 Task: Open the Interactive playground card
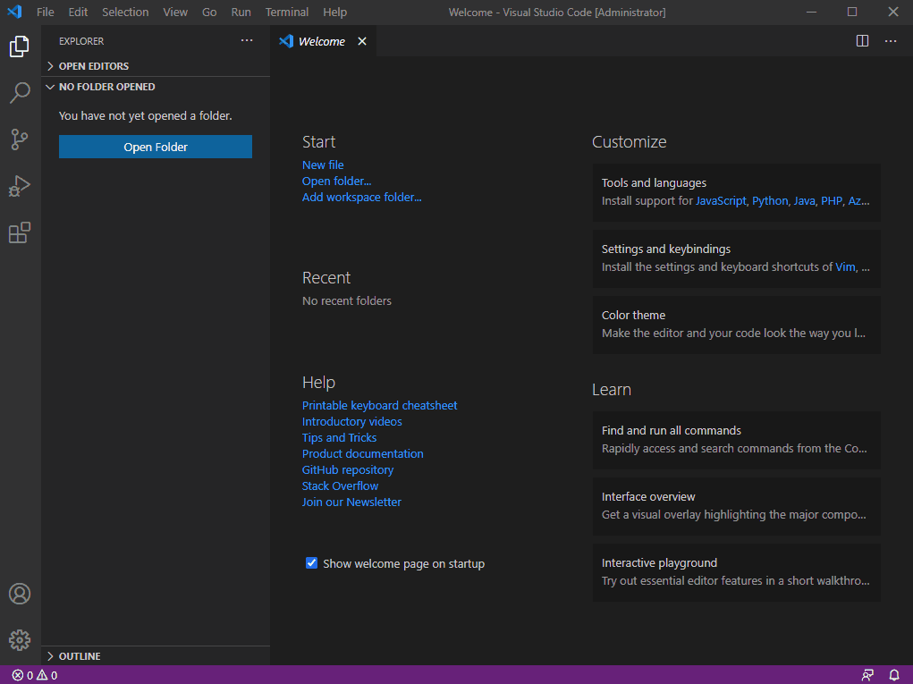coord(736,573)
